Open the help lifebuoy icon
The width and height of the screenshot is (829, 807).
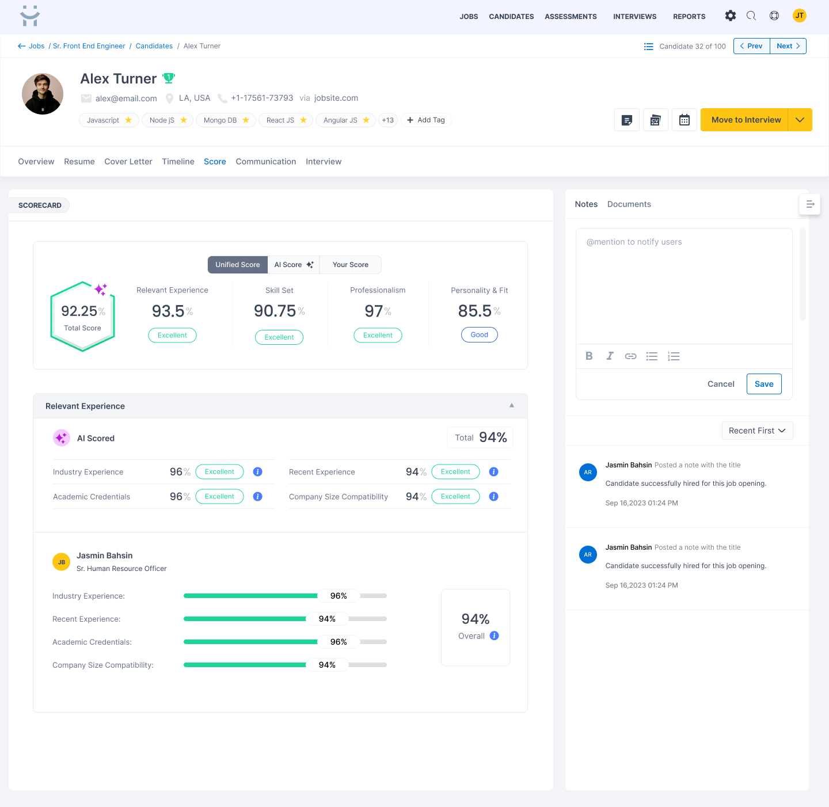point(774,16)
